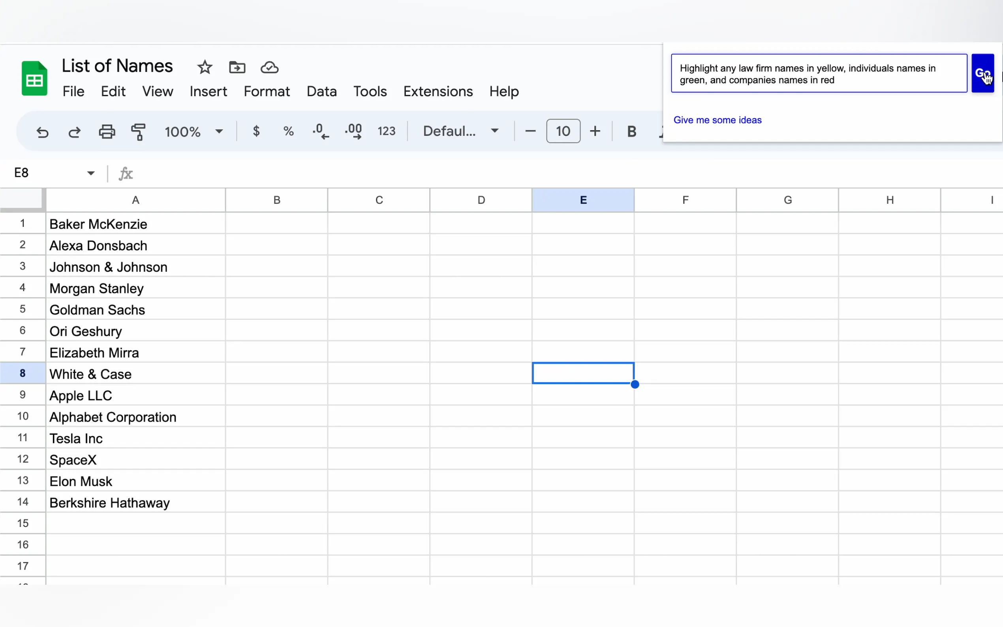Viewport: 1003px width, 627px height.
Task: Expand the E8 name box dropdown
Action: point(91,173)
